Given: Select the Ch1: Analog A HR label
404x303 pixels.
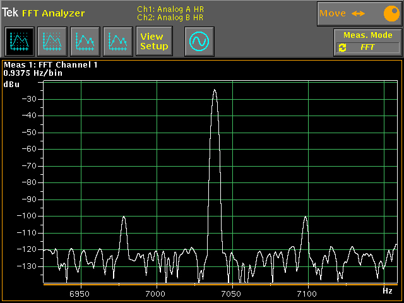Looking at the screenshot, I should (x=170, y=9).
